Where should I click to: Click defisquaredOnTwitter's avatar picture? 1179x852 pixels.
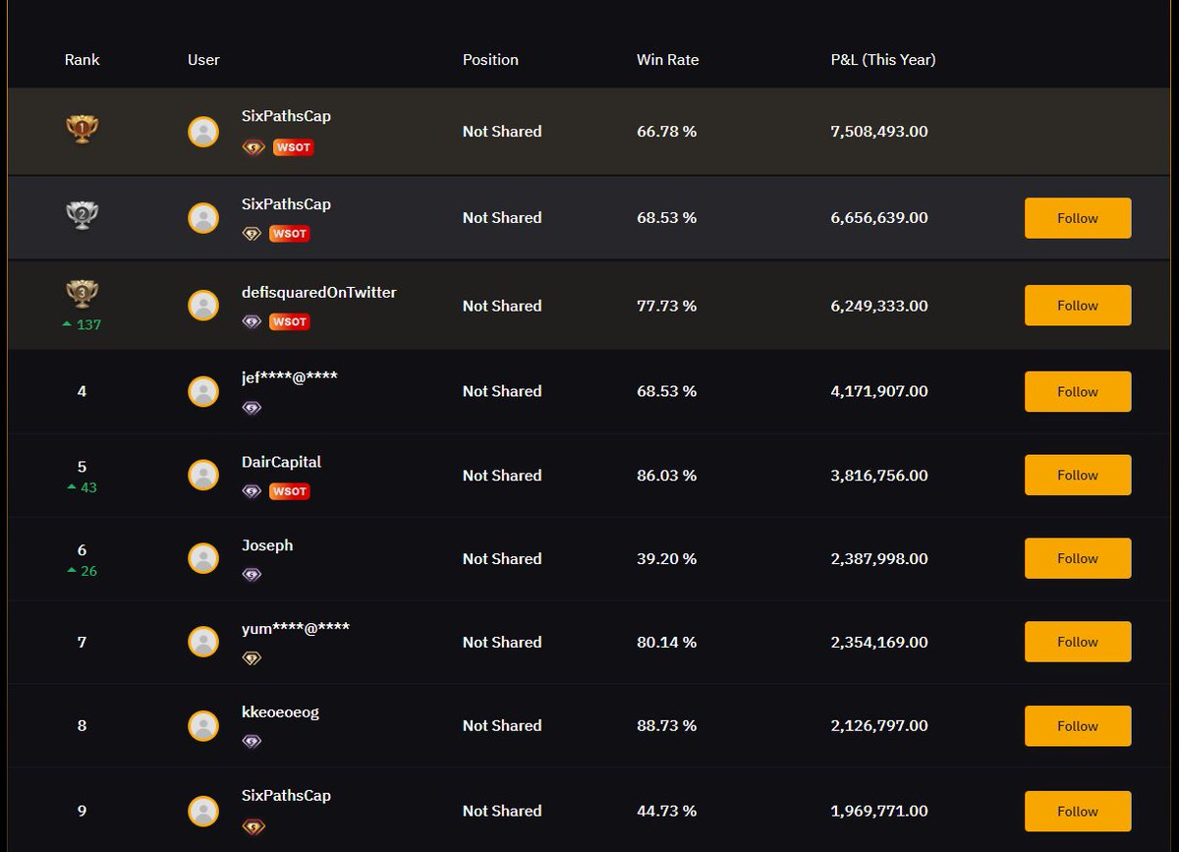click(203, 305)
